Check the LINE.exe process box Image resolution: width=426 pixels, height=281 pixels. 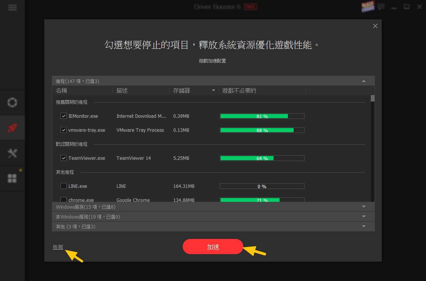64,186
